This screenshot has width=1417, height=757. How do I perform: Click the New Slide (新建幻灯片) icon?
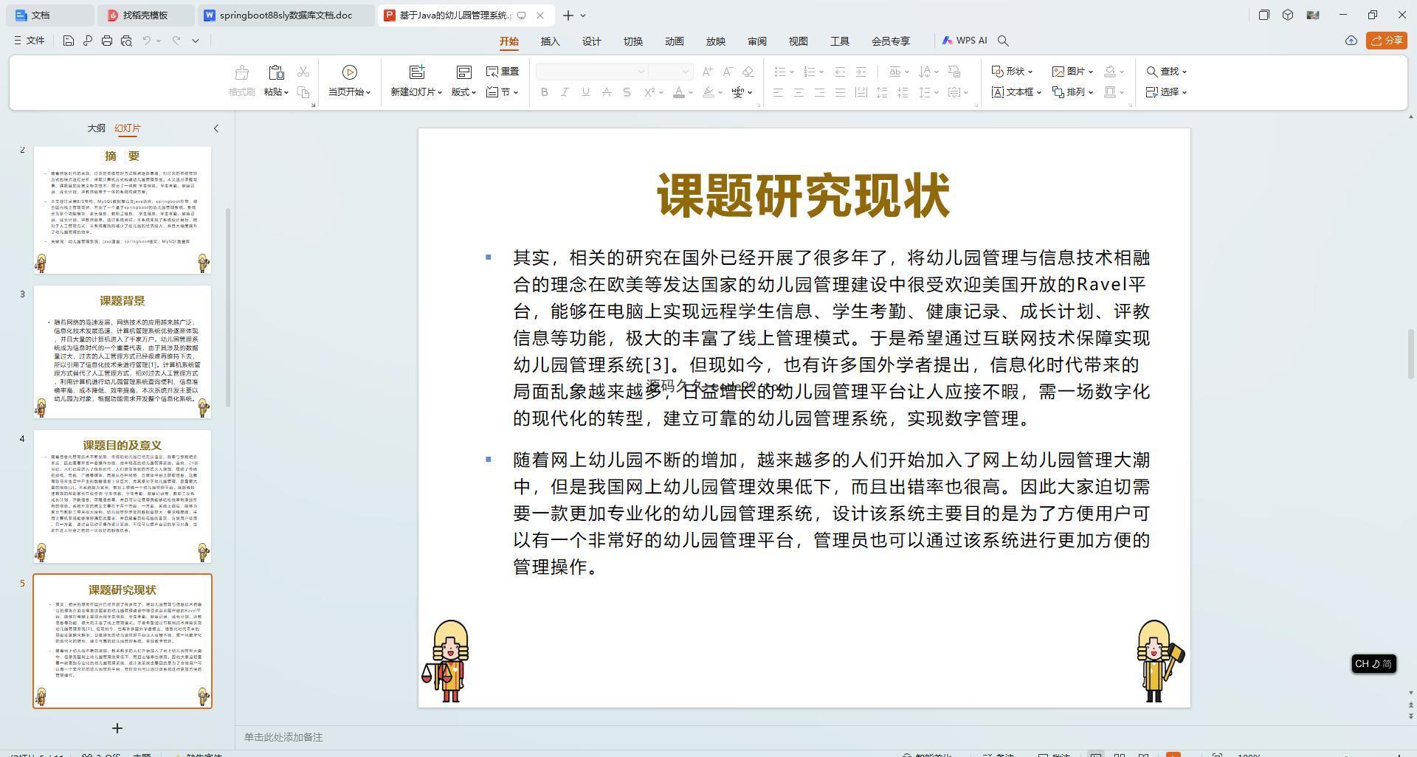point(417,72)
